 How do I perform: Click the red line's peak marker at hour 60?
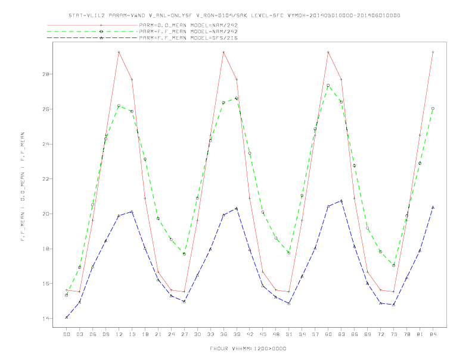(x=328, y=52)
